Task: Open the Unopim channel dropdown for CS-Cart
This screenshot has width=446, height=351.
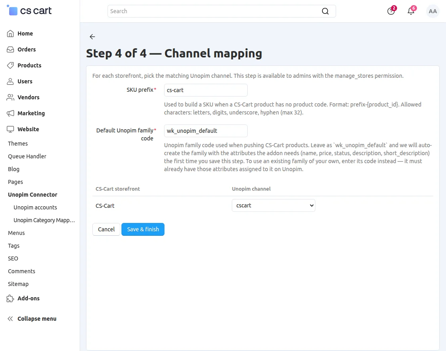Action: click(273, 205)
